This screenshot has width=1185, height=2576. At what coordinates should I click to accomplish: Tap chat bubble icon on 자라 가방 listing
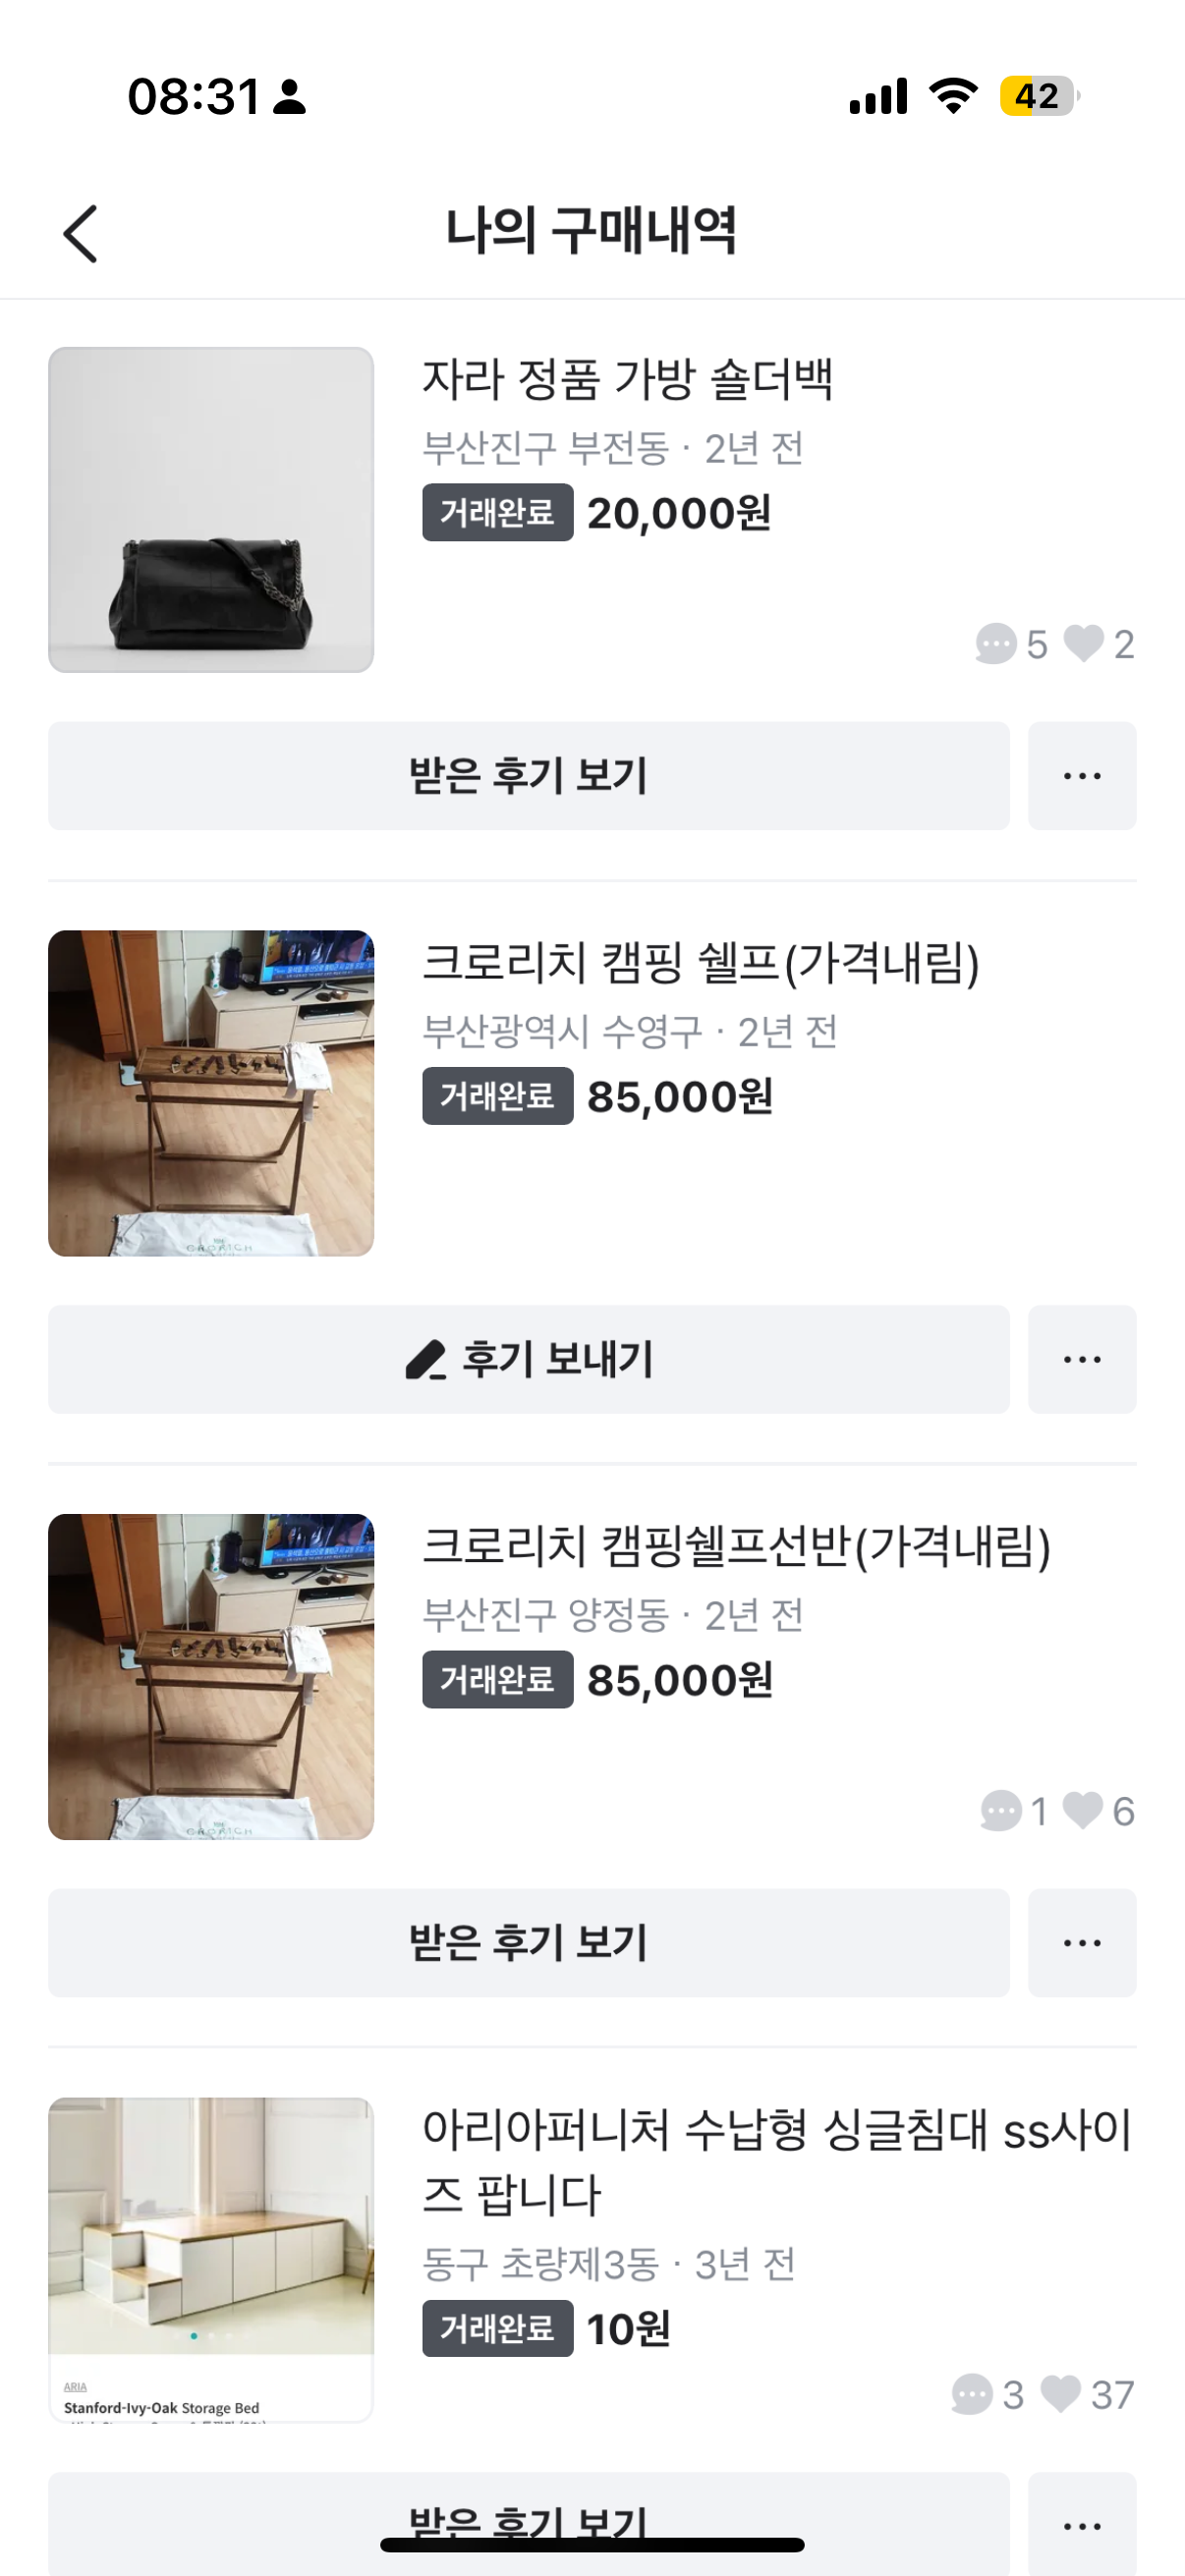click(995, 644)
